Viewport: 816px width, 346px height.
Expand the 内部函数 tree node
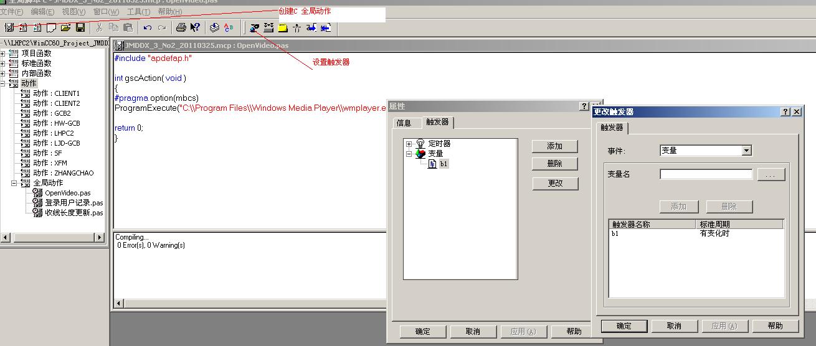[x=3, y=73]
